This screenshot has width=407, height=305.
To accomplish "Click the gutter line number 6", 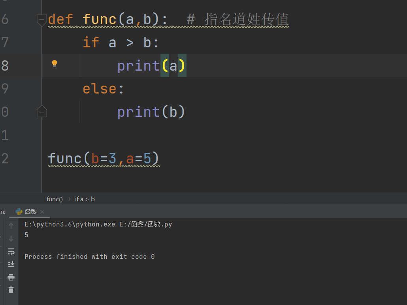I will (5, 19).
